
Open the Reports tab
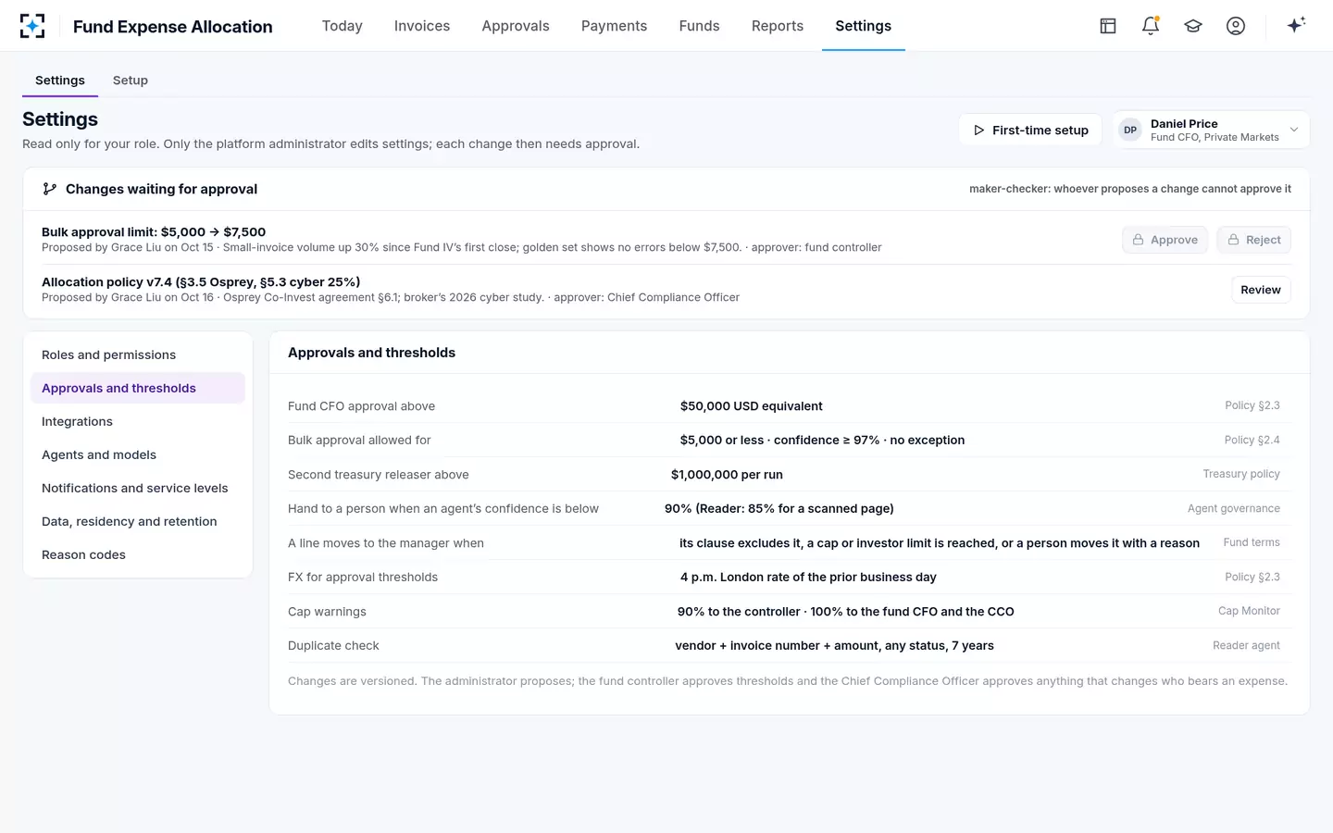click(778, 26)
